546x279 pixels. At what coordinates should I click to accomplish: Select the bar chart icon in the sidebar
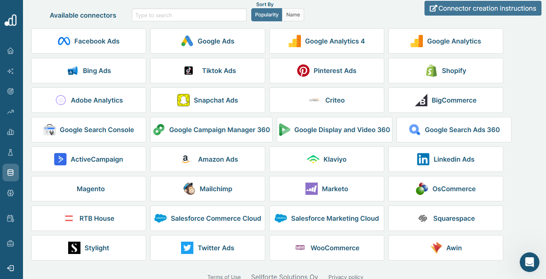pyautogui.click(x=11, y=132)
